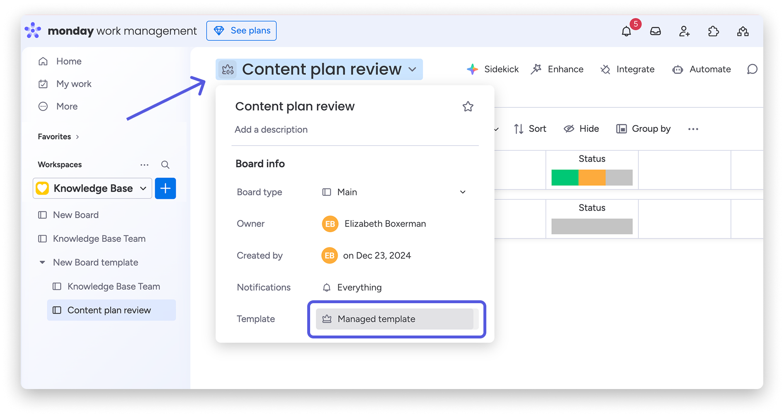
Task: Click green segment of status bar
Action: (565, 178)
